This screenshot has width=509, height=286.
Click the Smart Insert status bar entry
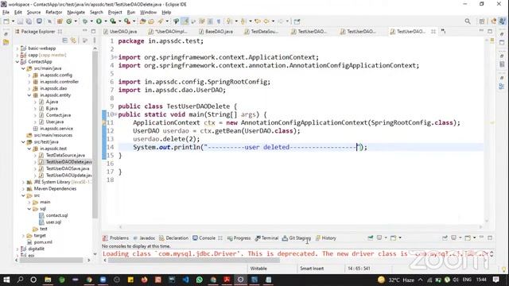pyautogui.click(x=312, y=269)
